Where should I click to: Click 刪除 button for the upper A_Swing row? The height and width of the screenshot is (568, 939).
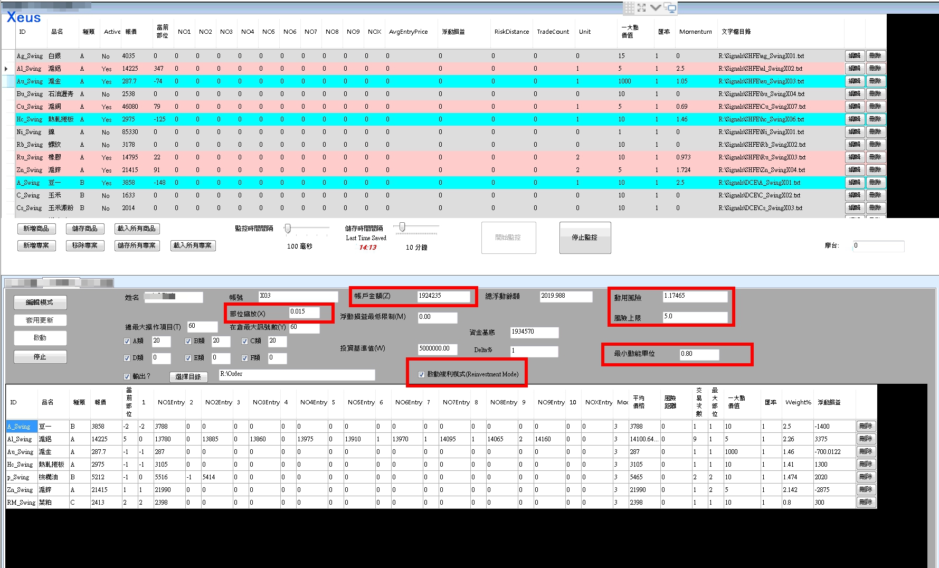(x=875, y=182)
